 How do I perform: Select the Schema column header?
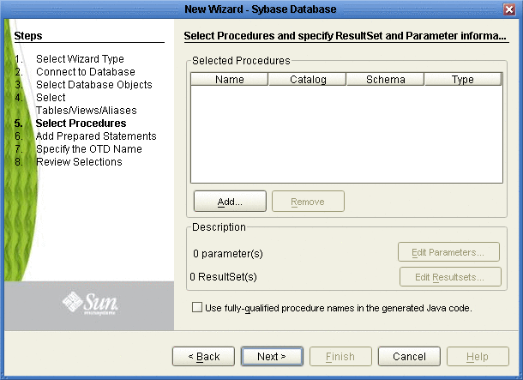(x=385, y=80)
